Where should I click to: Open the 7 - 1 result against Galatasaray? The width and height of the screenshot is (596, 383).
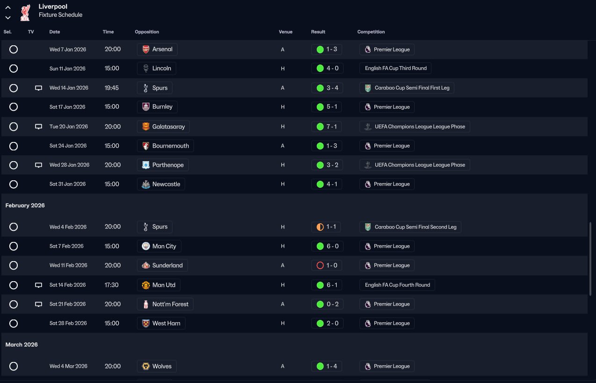(327, 127)
